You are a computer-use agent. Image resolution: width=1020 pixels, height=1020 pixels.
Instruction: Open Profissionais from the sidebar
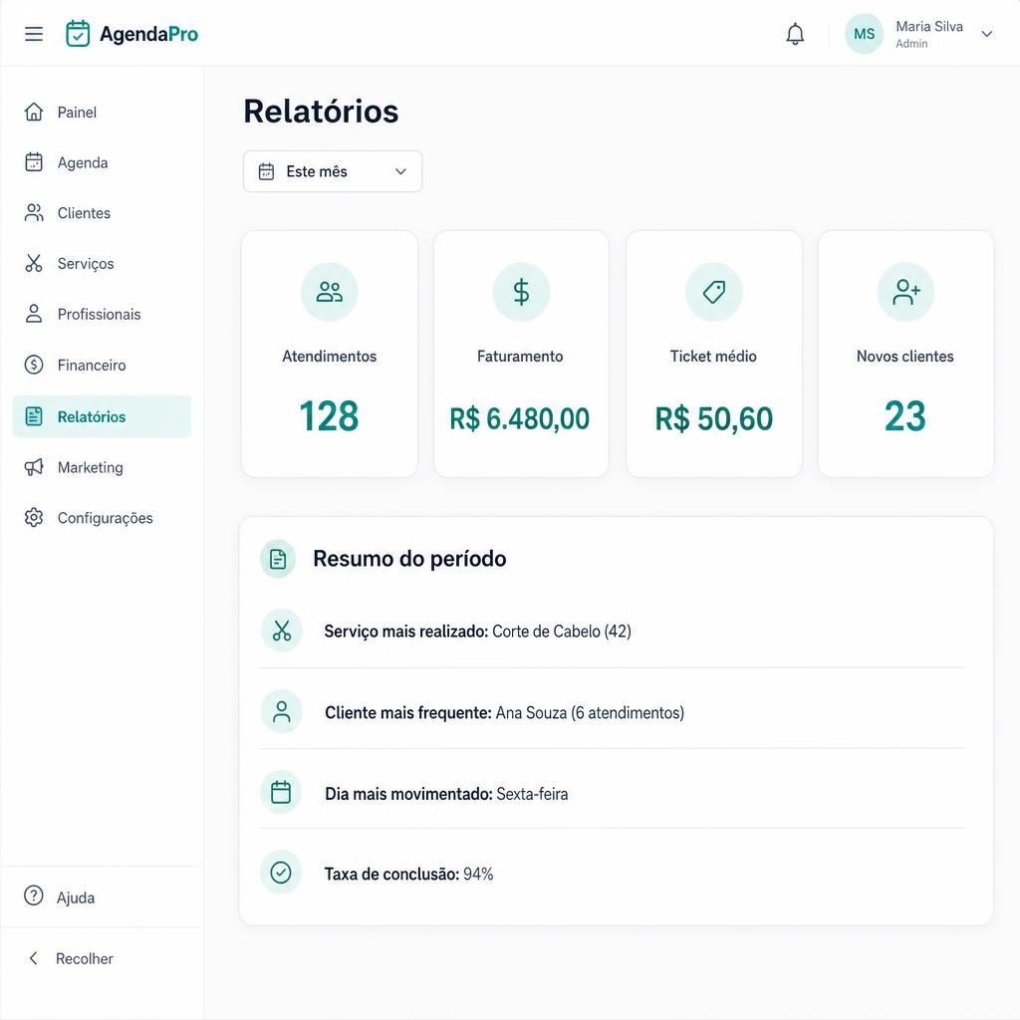(99, 315)
